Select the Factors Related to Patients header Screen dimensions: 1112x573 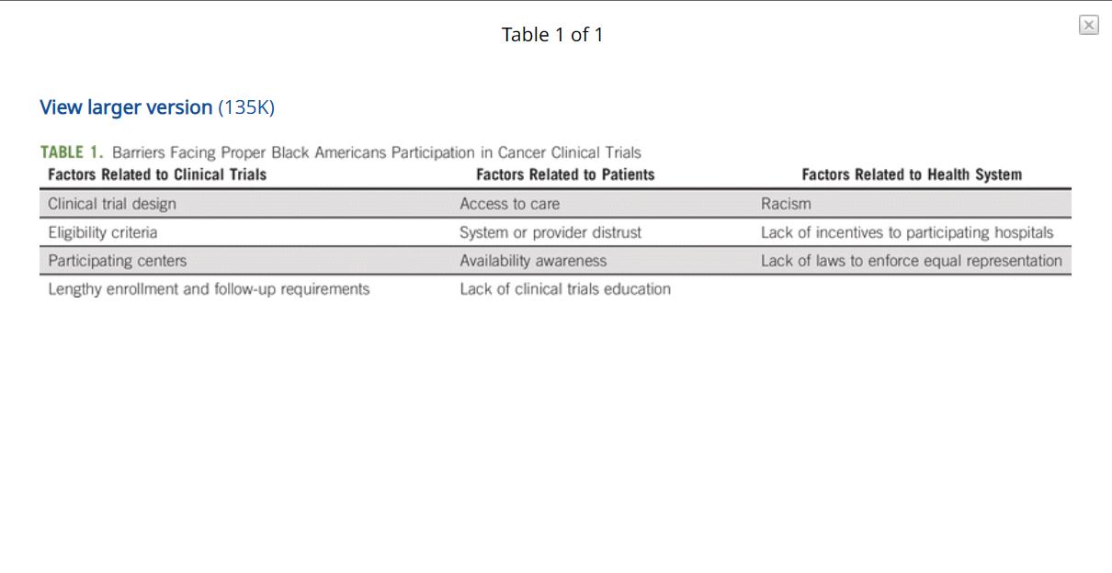pyautogui.click(x=565, y=174)
